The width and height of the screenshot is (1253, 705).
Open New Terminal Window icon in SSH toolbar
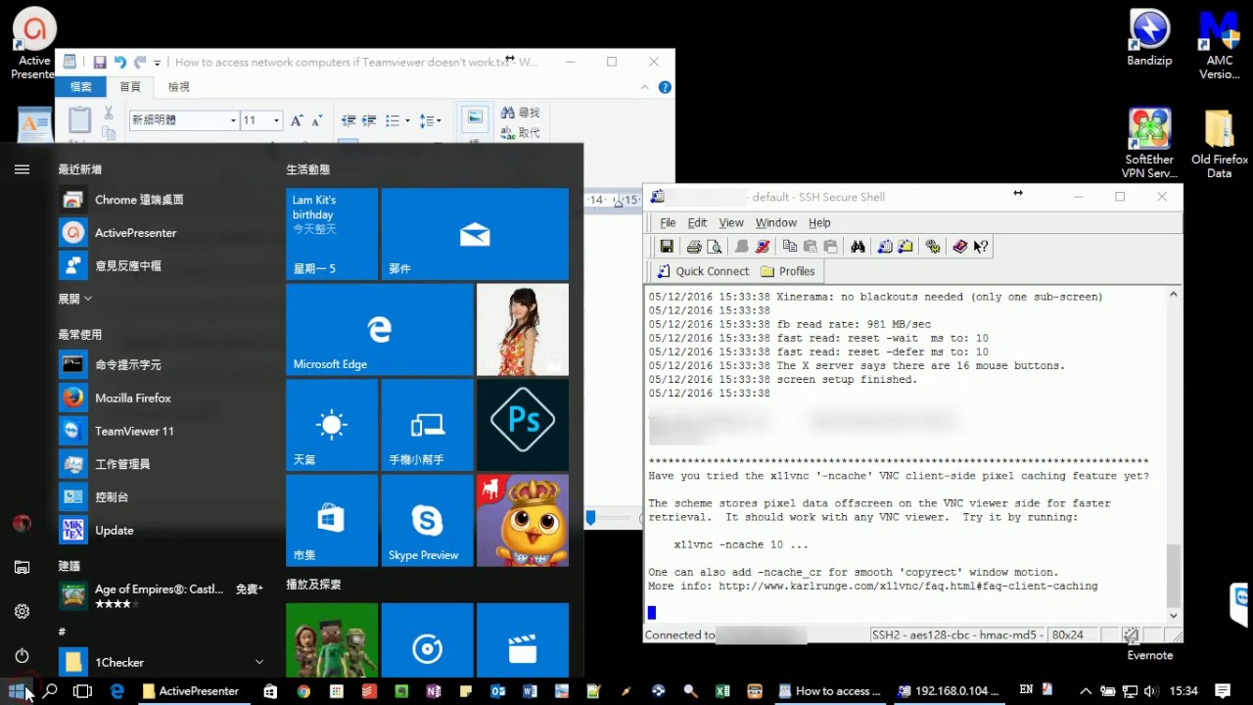pyautogui.click(x=885, y=247)
